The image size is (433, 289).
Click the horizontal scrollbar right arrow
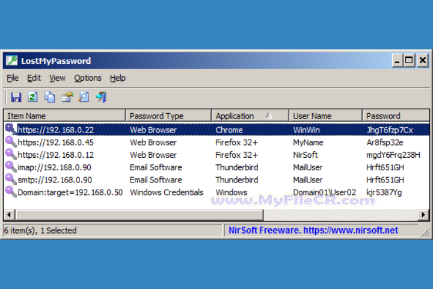click(x=423, y=214)
